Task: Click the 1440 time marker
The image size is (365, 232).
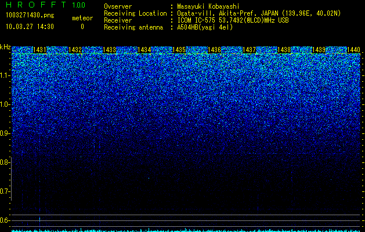Action: point(353,50)
